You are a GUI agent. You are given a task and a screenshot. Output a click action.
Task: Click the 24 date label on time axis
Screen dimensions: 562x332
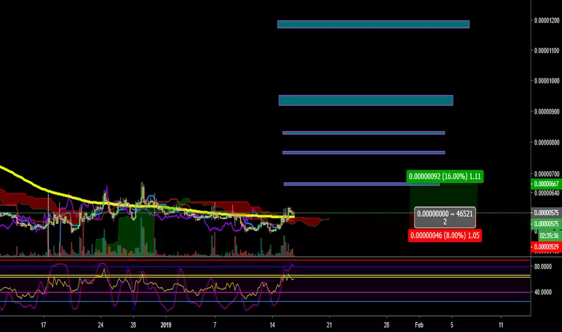[101, 325]
